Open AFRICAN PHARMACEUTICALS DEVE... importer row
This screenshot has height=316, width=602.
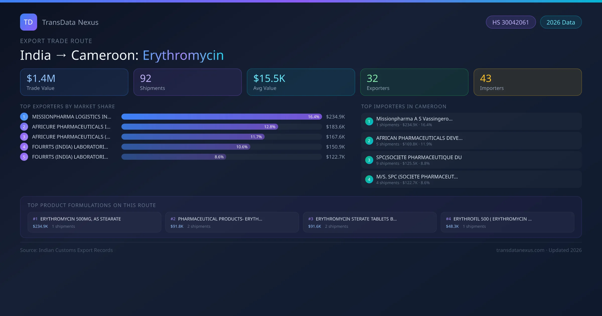(x=471, y=141)
